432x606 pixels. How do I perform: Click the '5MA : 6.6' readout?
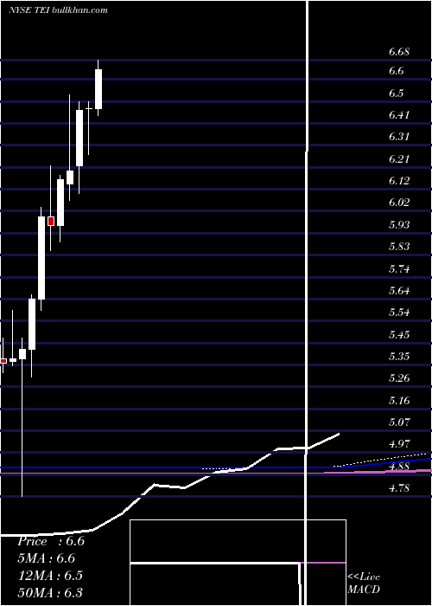click(47, 558)
